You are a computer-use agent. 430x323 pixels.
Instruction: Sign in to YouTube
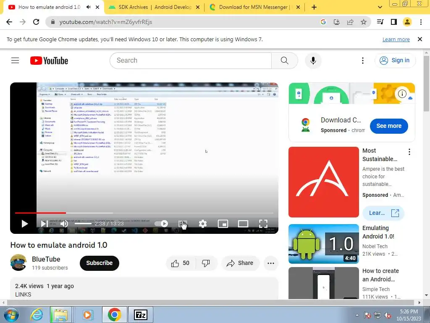click(x=395, y=61)
